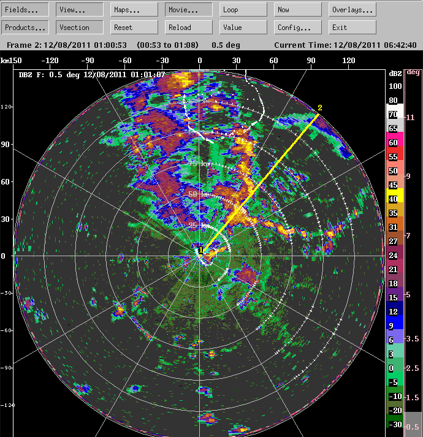Open the Movie... controls
Viewport: 423px width, 437px height.
(x=188, y=10)
